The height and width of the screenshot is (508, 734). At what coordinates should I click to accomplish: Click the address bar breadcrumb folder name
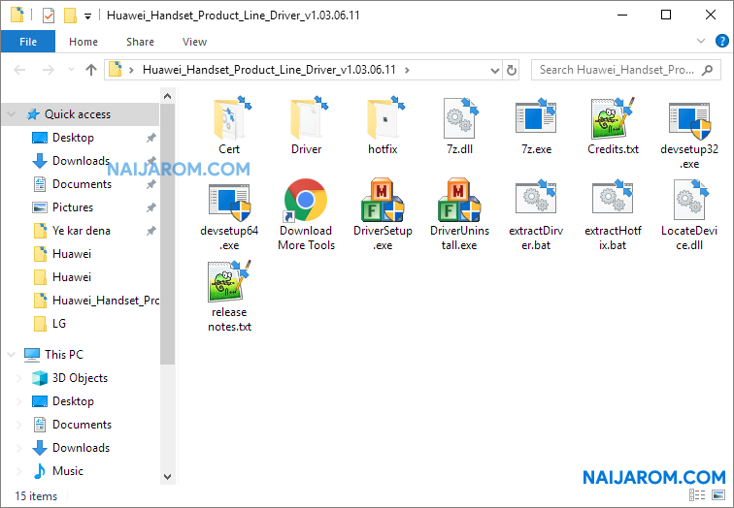pyautogui.click(x=269, y=70)
